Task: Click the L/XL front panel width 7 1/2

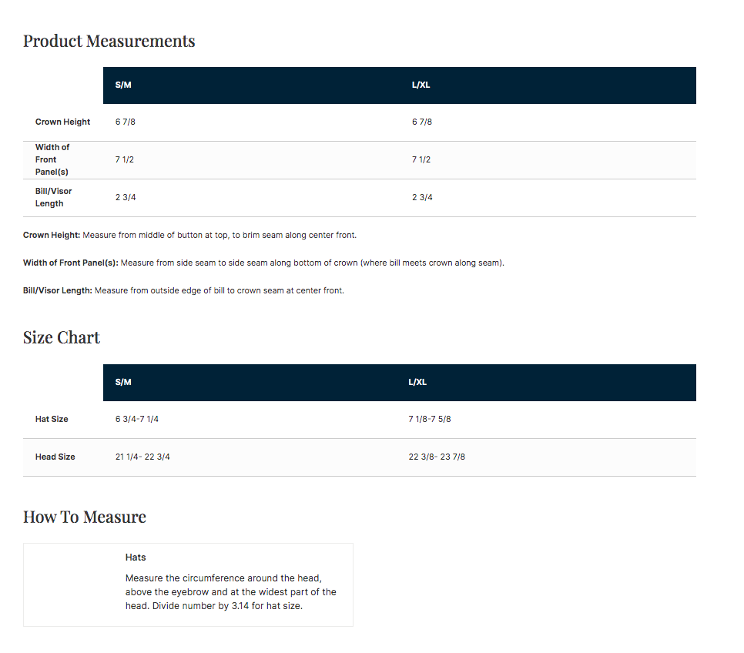Action: pyautogui.click(x=421, y=159)
